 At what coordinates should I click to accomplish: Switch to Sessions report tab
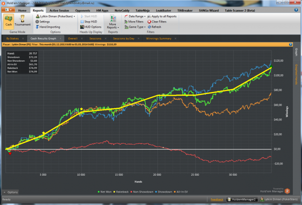95,38
